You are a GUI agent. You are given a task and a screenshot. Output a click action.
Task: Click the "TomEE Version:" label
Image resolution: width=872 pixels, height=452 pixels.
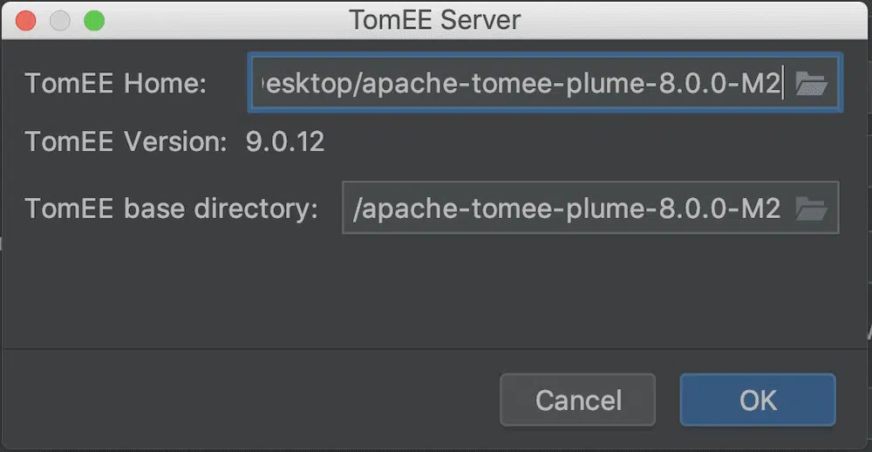[x=126, y=141]
